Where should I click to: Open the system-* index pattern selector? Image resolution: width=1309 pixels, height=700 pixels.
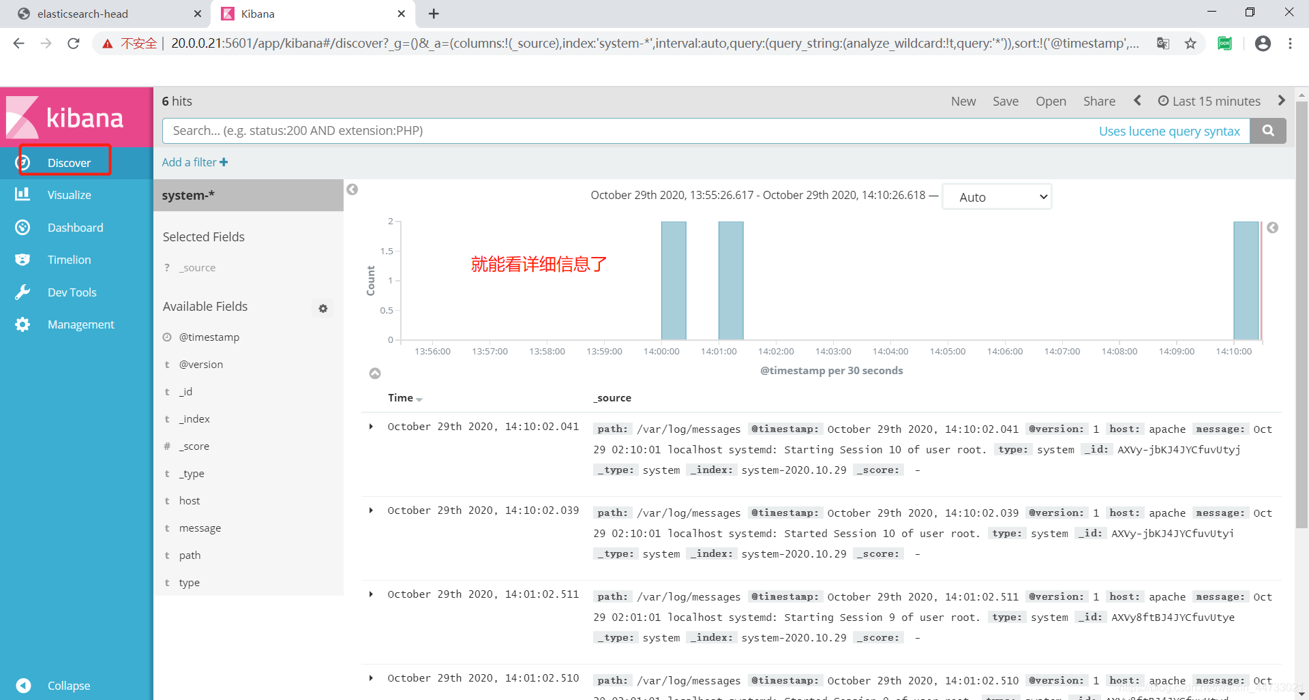(x=248, y=195)
